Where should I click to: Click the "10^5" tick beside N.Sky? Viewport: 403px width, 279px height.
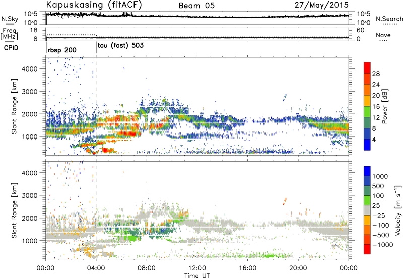[x=31, y=14]
